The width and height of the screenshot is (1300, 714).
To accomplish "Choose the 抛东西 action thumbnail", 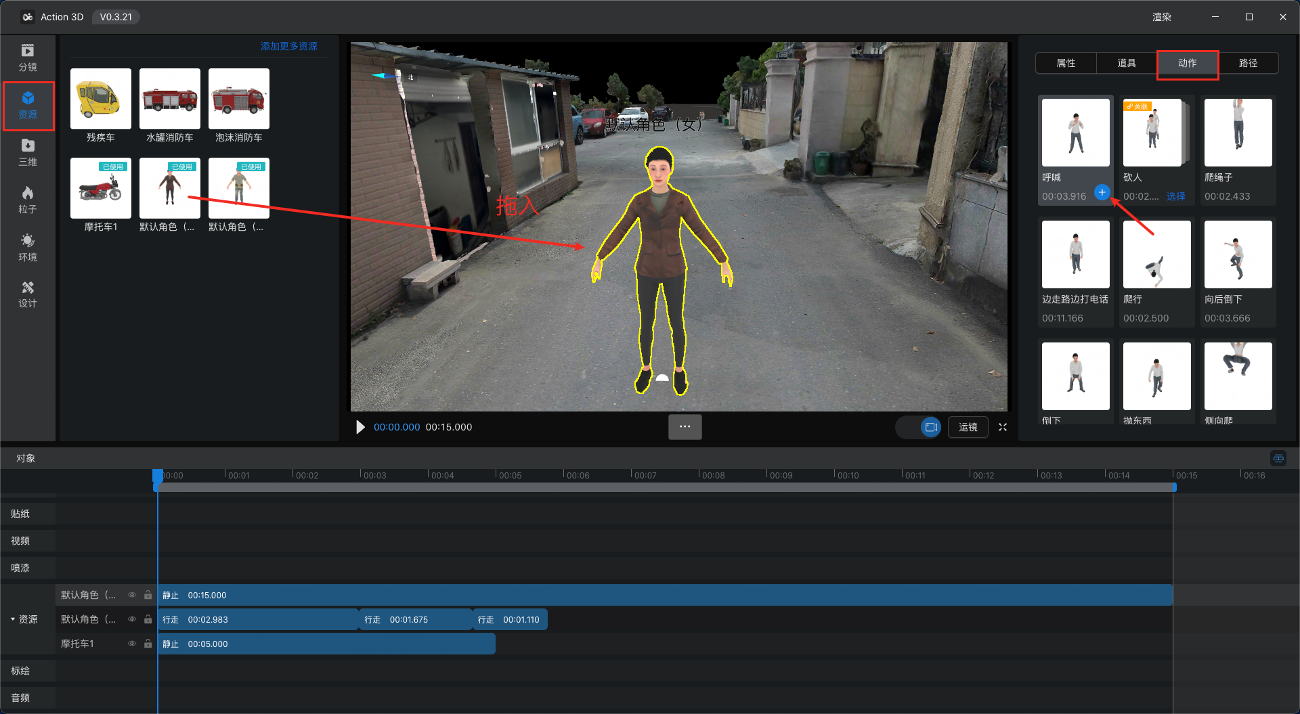I will [1157, 376].
